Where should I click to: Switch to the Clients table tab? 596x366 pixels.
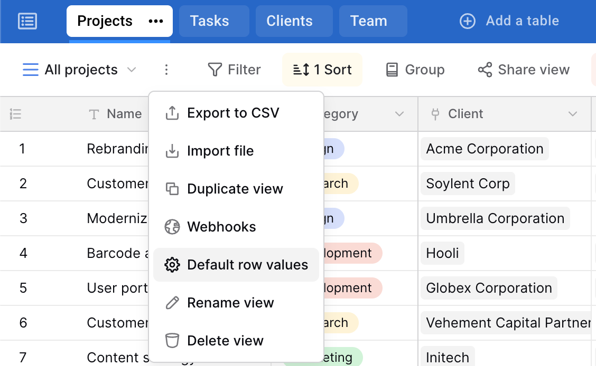coord(294,21)
